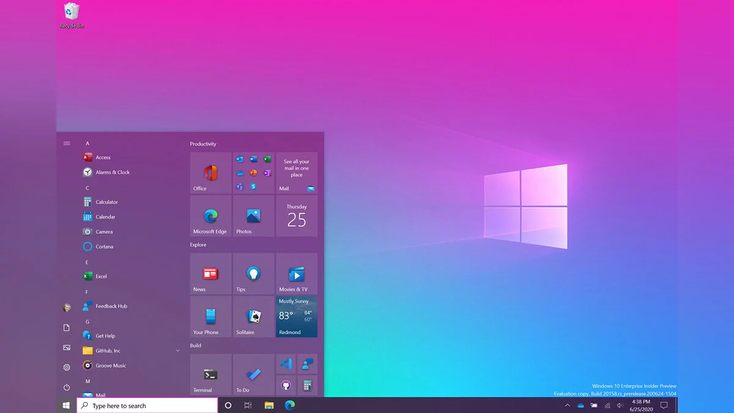
Task: Launch Microsoft Edge from Start tiles
Action: 210,216
